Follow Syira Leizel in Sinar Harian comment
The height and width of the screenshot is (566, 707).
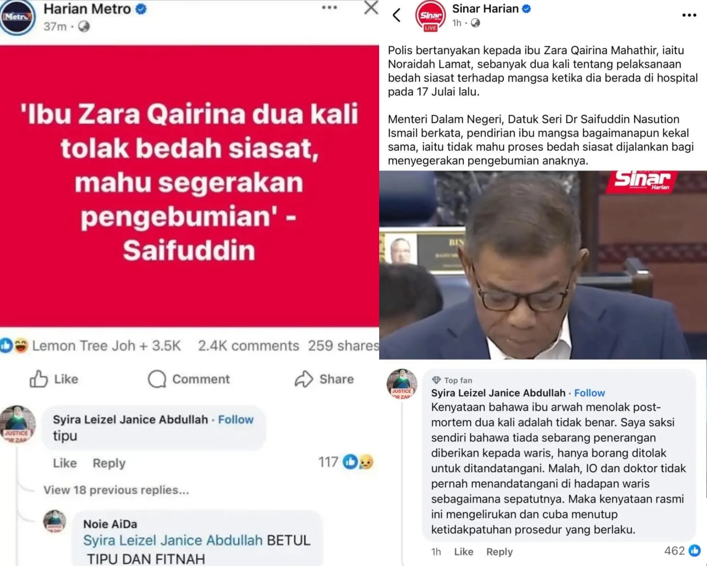[589, 393]
